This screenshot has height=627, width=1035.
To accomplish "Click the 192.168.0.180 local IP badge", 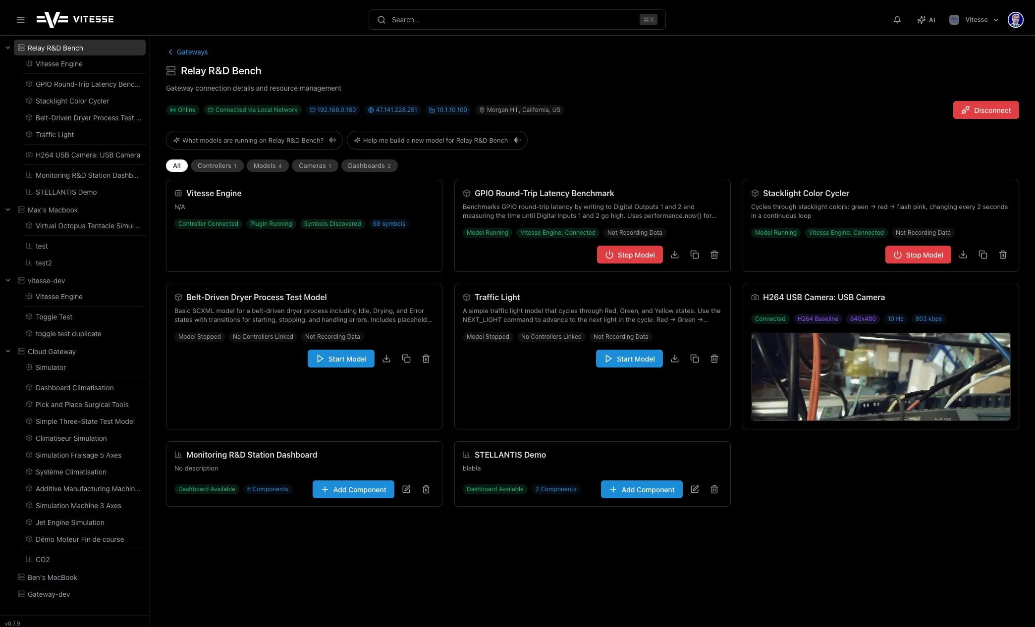I will (332, 110).
